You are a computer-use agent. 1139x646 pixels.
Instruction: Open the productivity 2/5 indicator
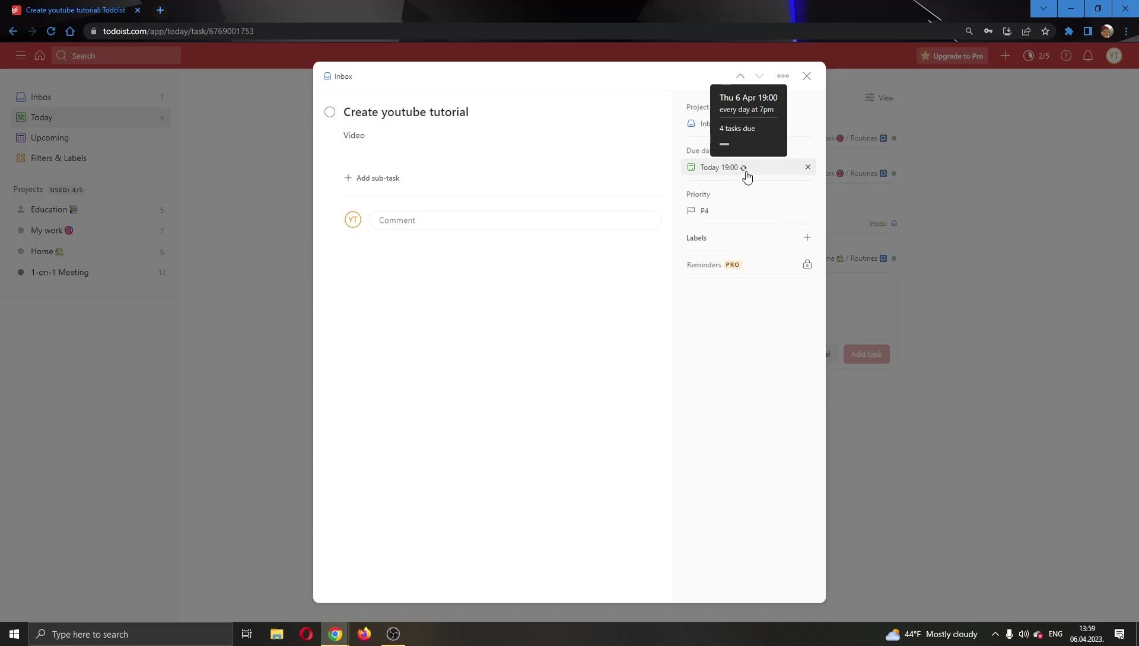coord(1036,56)
